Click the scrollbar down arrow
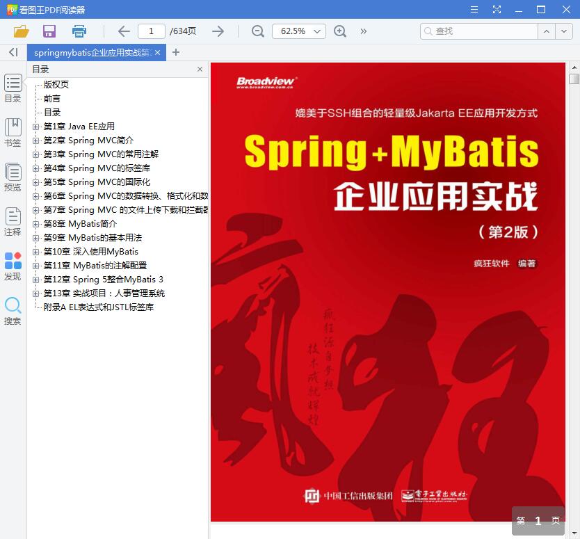Viewport: 580px width, 539px height. point(574,533)
